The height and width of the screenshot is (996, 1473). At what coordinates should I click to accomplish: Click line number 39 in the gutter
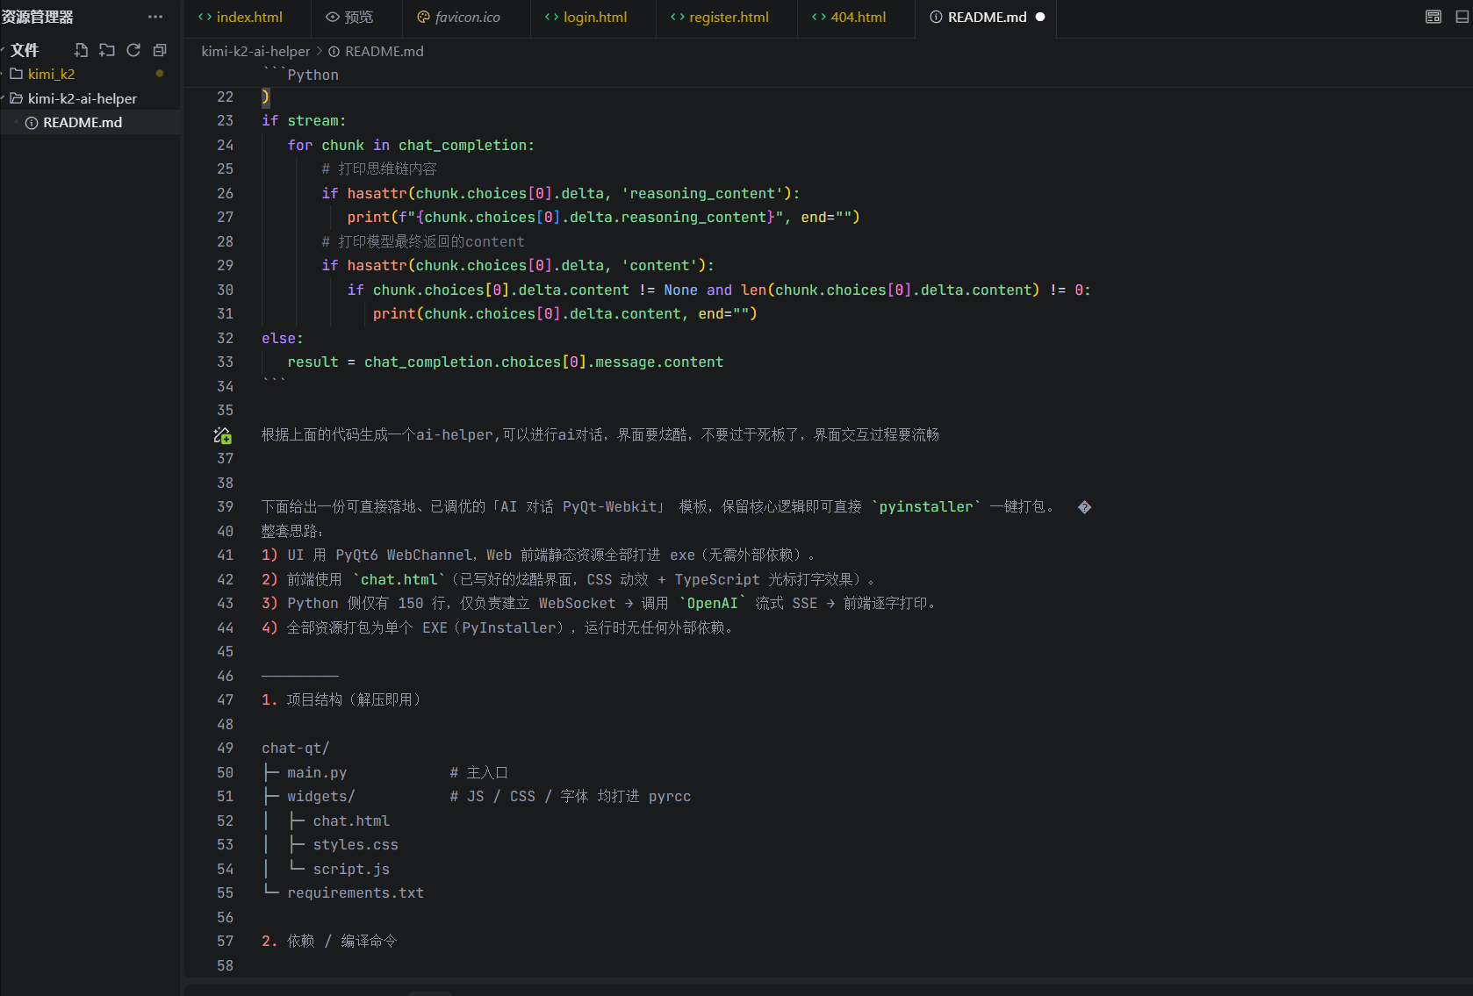click(x=226, y=506)
